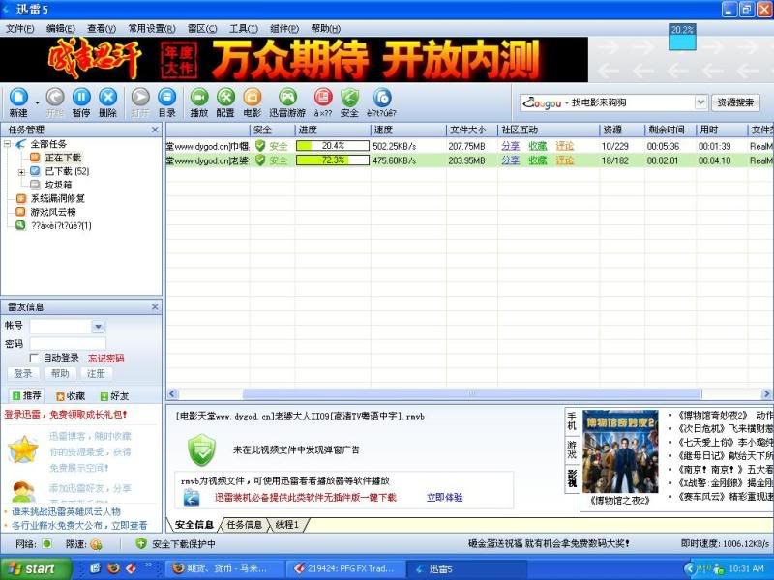
Task: Expand the 已下载 (52) tree node
Action: point(22,171)
